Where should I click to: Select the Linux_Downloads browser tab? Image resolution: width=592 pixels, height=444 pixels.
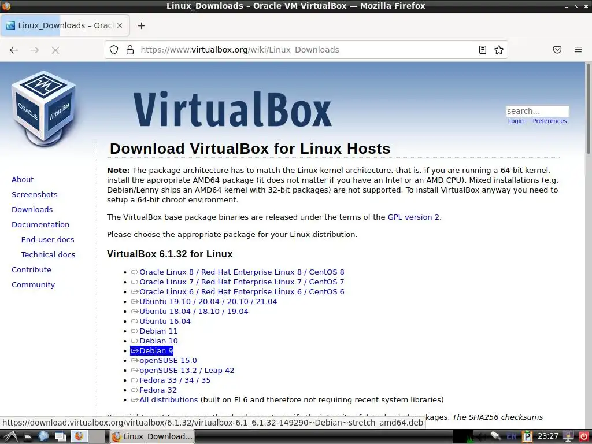(65, 25)
